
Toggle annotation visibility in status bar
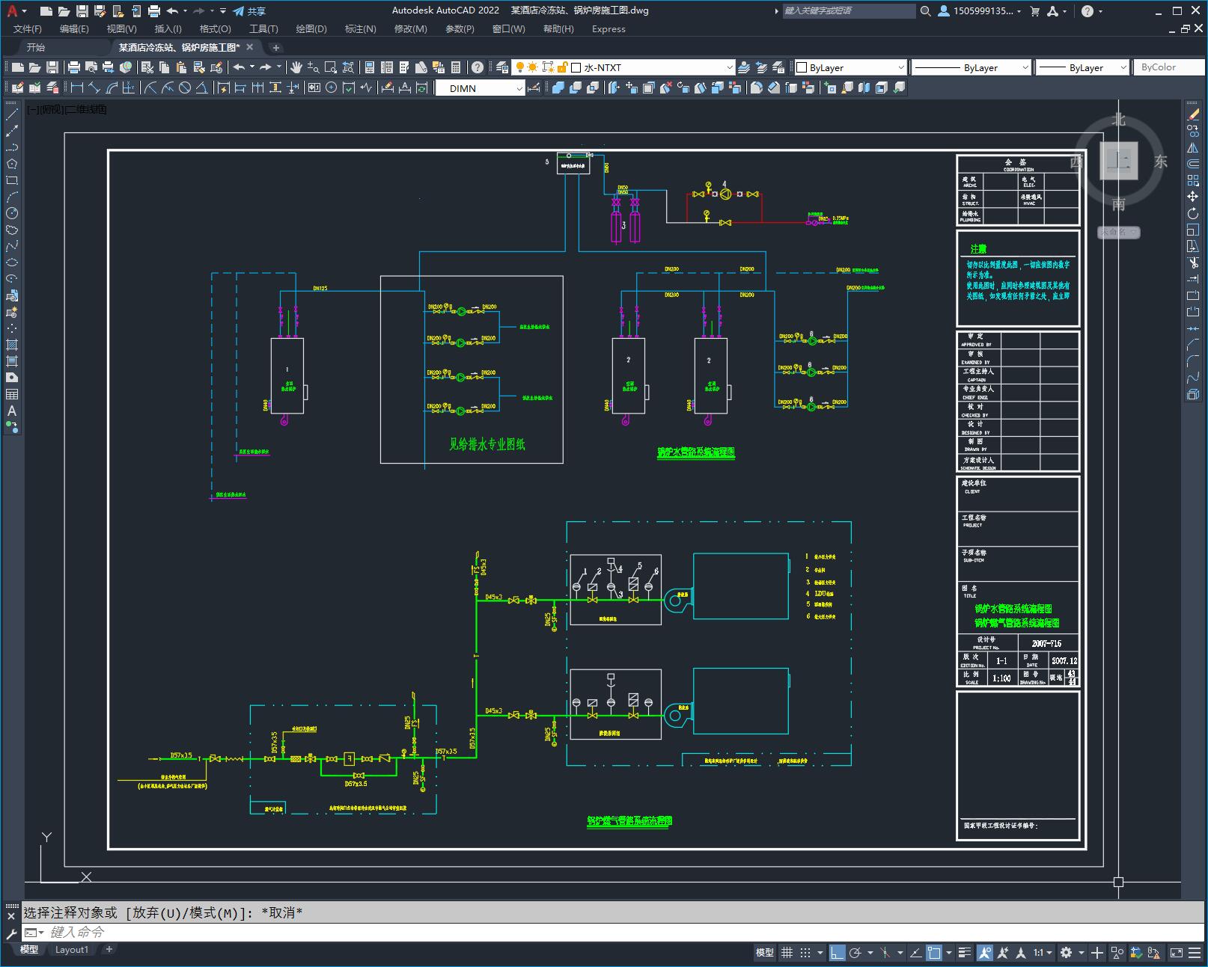click(984, 953)
